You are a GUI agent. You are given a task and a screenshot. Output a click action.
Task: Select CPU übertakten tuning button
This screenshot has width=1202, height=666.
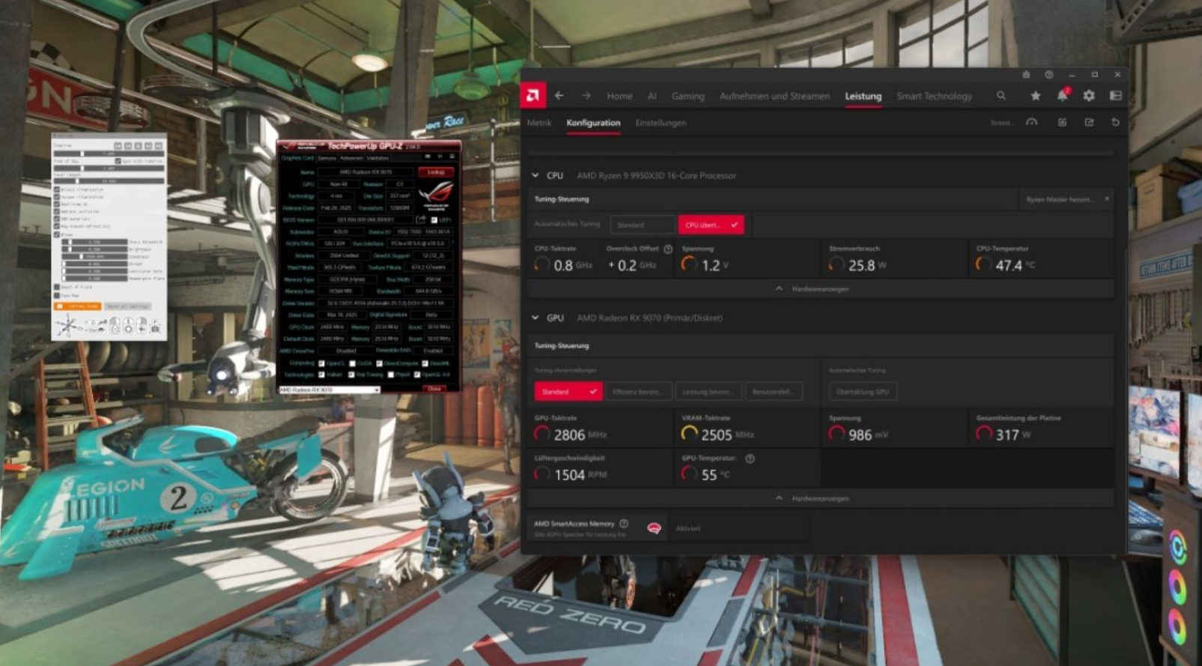[x=711, y=225]
